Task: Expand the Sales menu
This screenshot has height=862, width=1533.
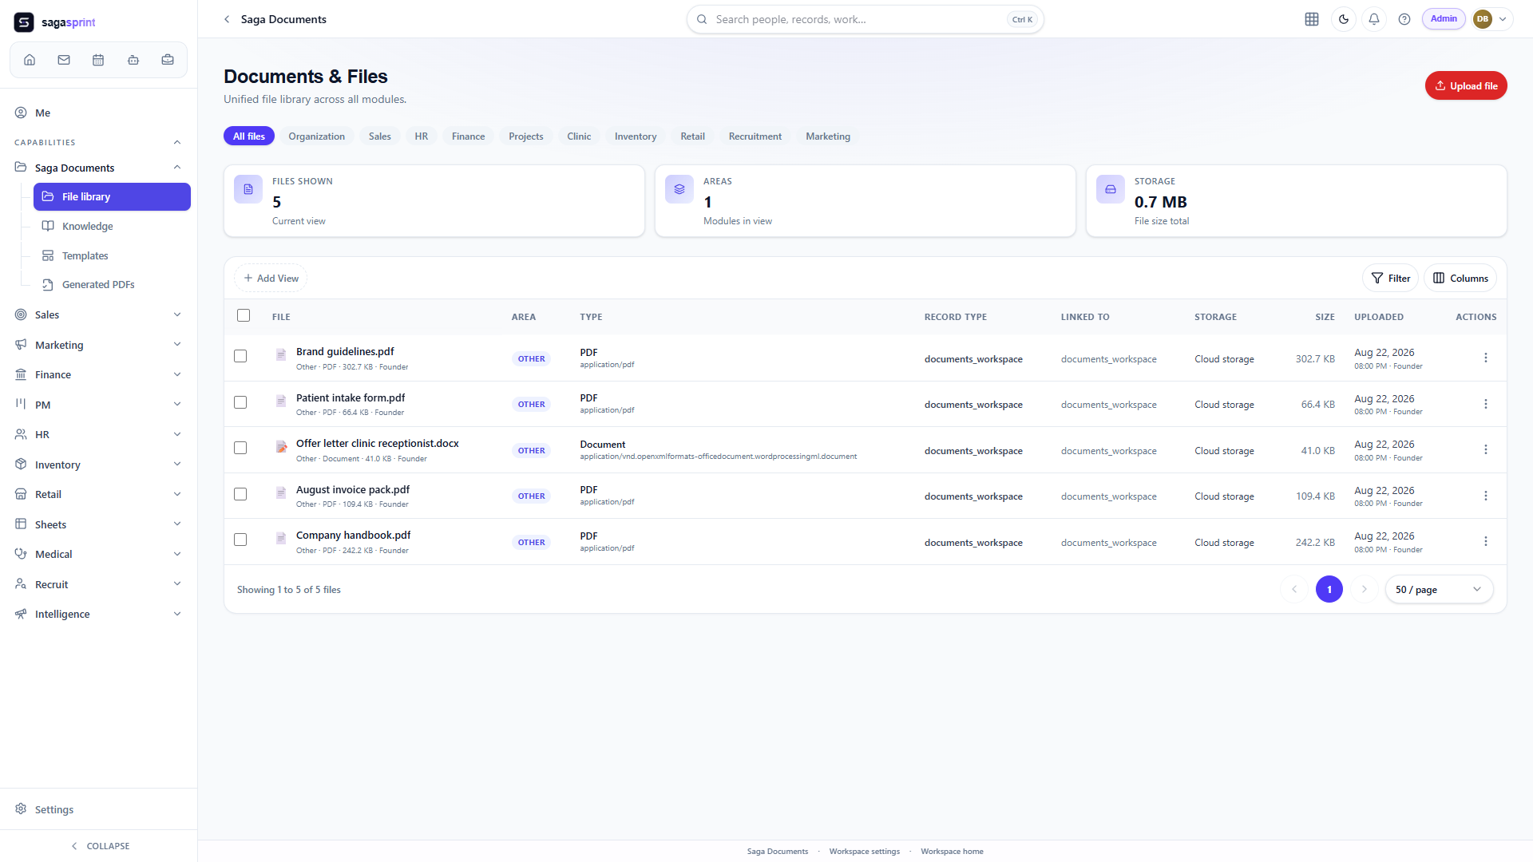Action: click(x=177, y=314)
